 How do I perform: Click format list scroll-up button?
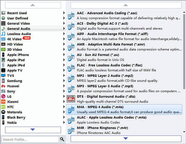pyautogui.click(x=126, y=5)
